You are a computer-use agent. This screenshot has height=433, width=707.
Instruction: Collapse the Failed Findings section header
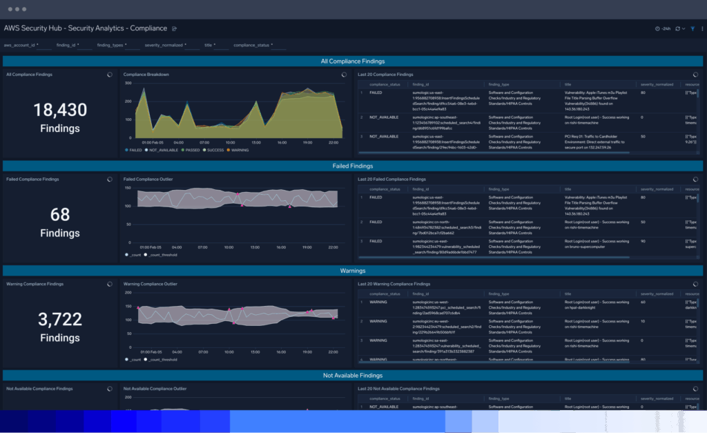coord(352,166)
